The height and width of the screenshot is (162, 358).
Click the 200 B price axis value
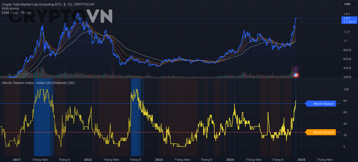347,77
